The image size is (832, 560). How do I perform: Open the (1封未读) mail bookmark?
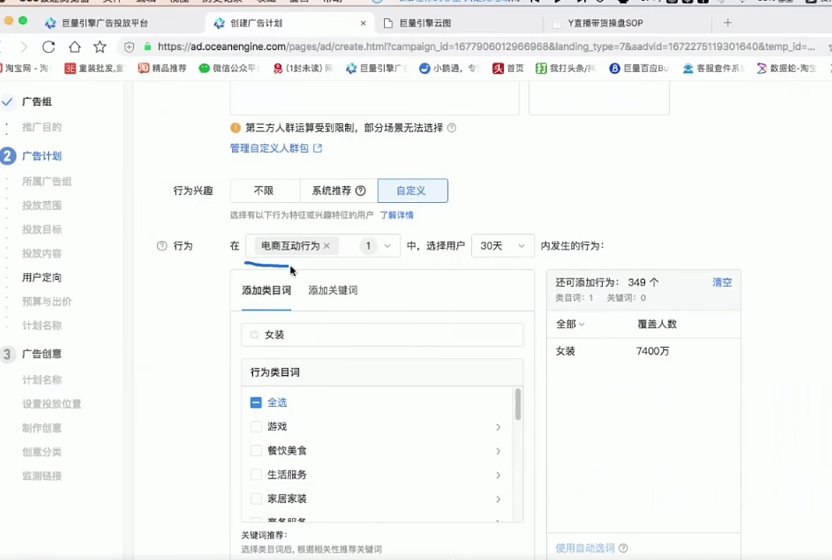303,68
